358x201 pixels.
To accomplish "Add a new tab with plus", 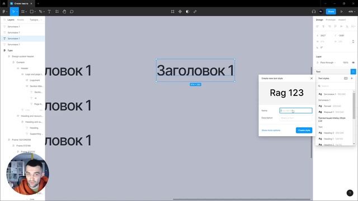I will 38,3.
